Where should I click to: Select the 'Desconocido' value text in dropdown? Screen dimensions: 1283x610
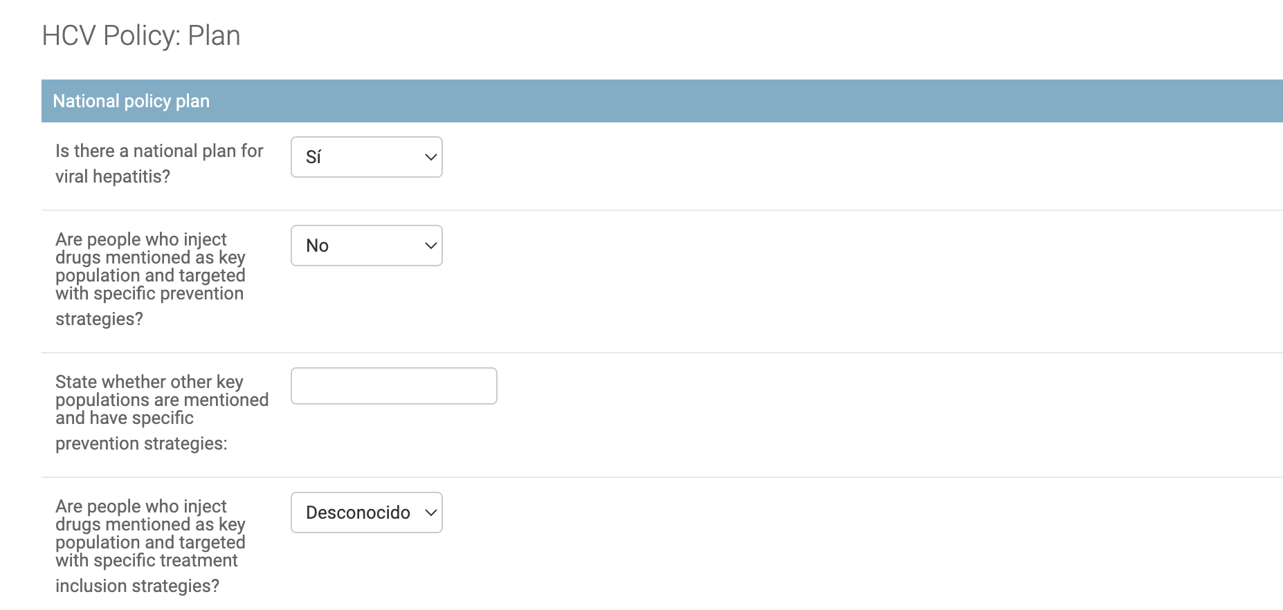coord(358,512)
